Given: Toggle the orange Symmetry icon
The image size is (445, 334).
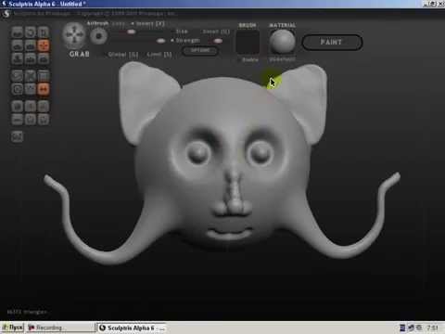Looking at the screenshot, I should 44,89.
